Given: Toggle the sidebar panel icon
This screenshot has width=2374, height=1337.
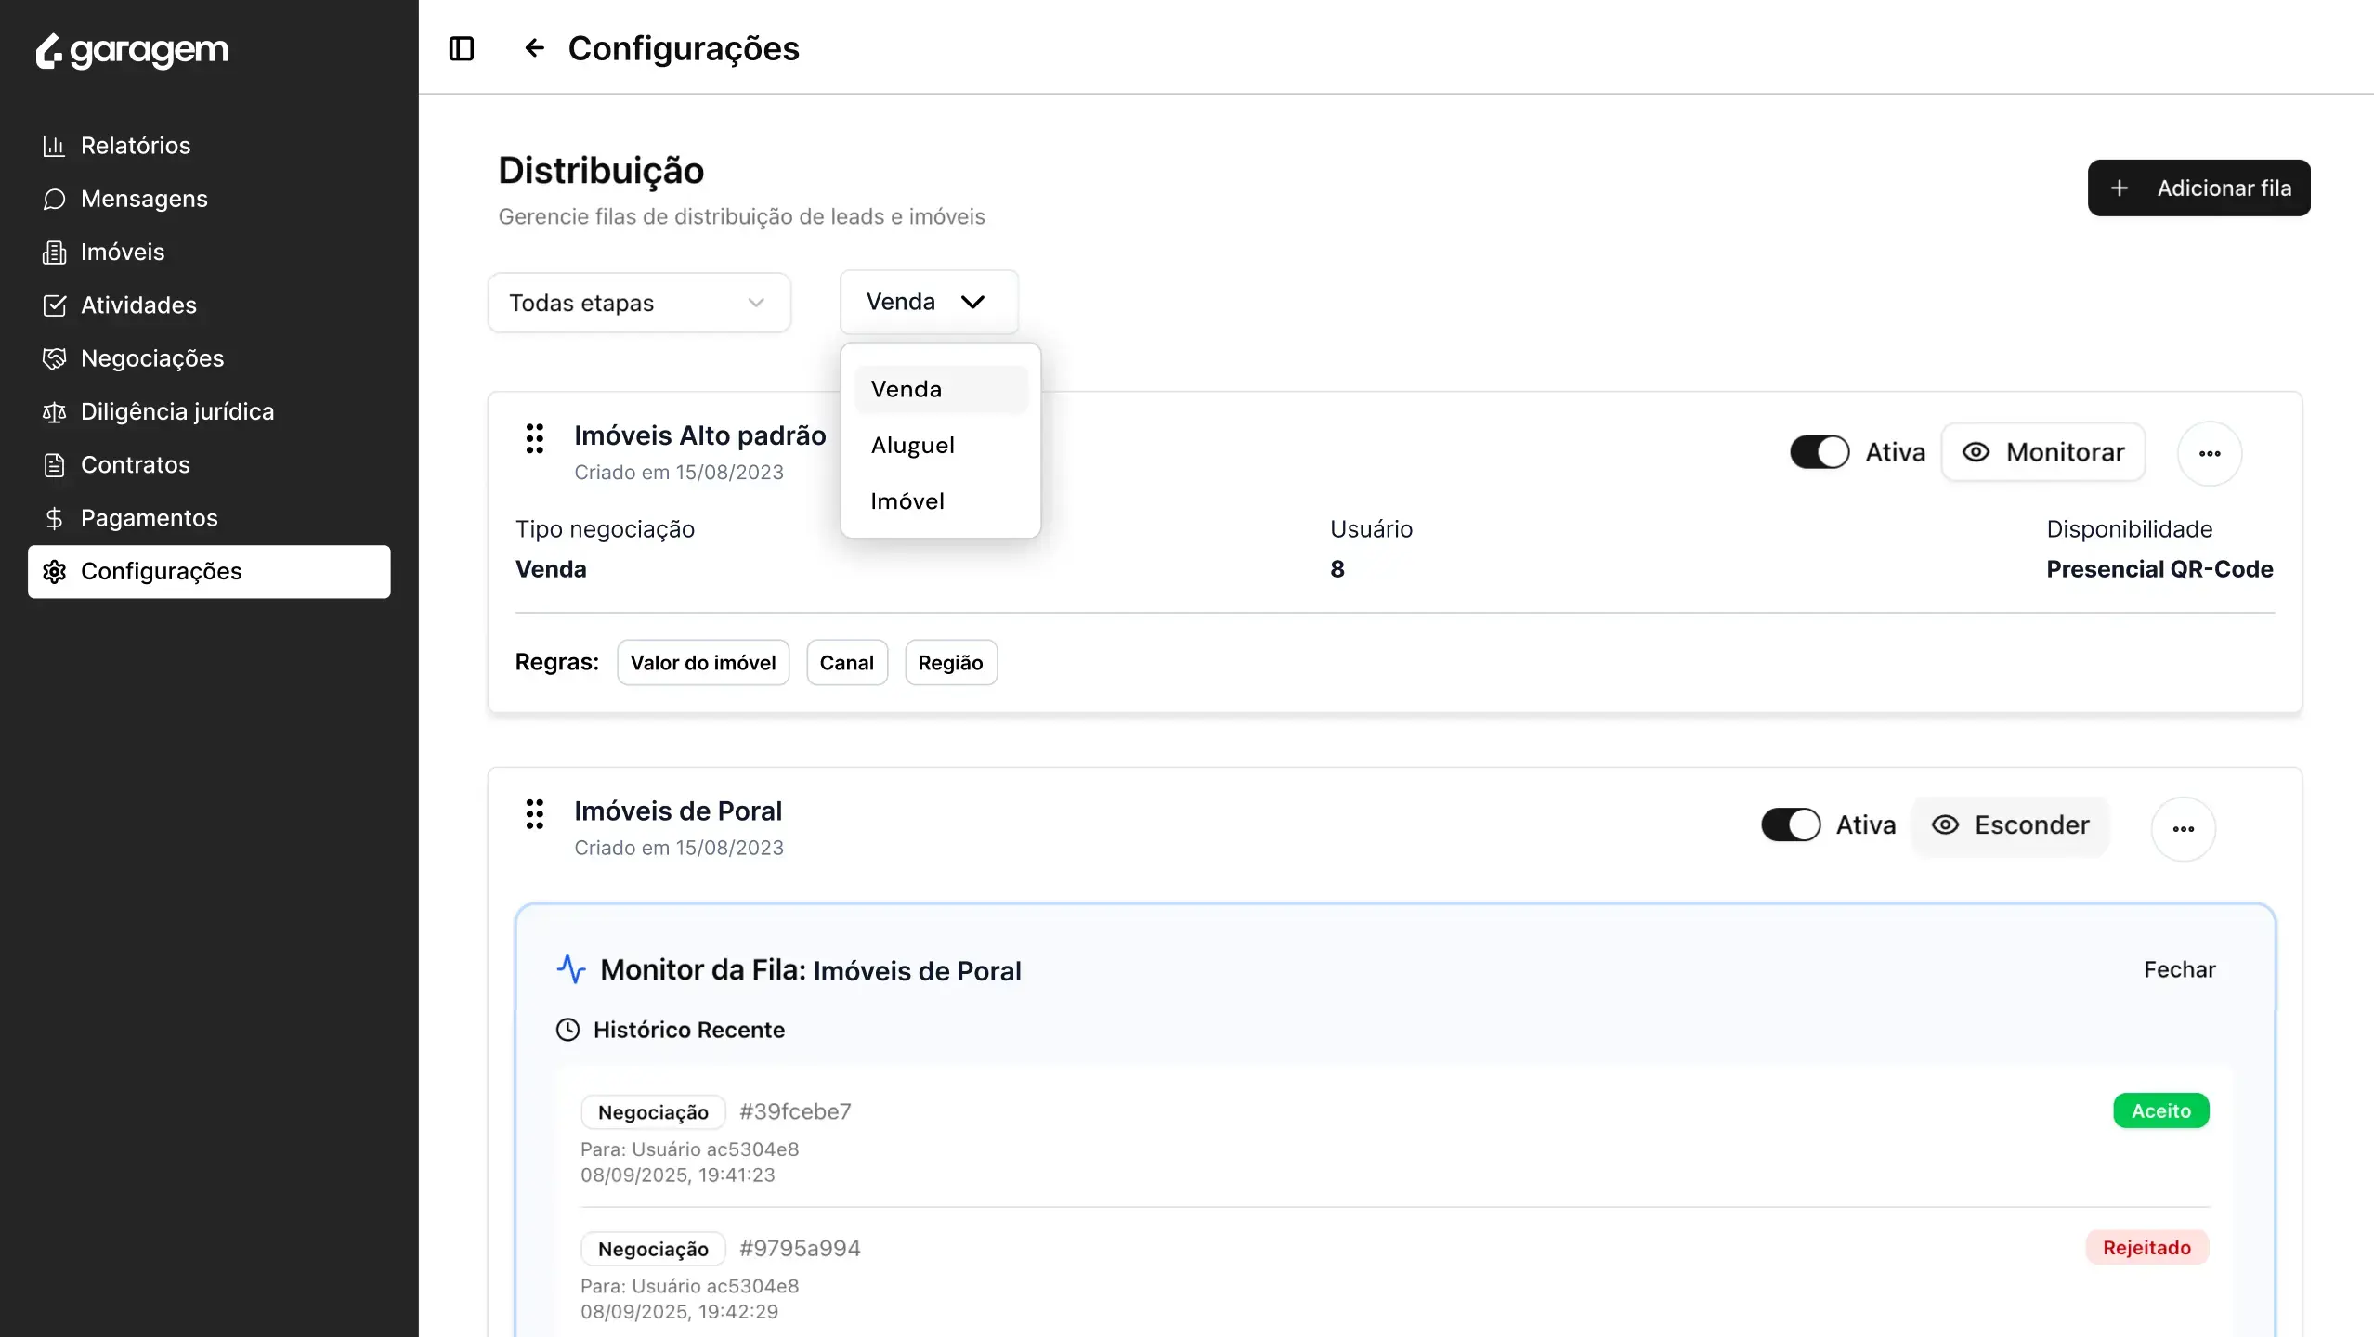Looking at the screenshot, I should pos(462,48).
